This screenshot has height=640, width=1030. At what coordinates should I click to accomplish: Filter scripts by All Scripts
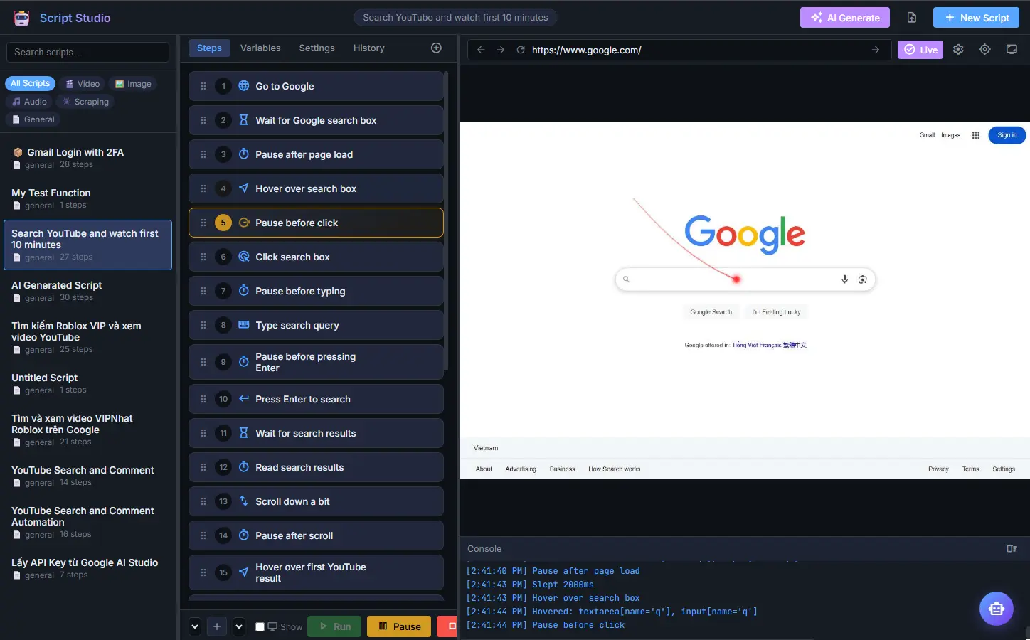(30, 83)
